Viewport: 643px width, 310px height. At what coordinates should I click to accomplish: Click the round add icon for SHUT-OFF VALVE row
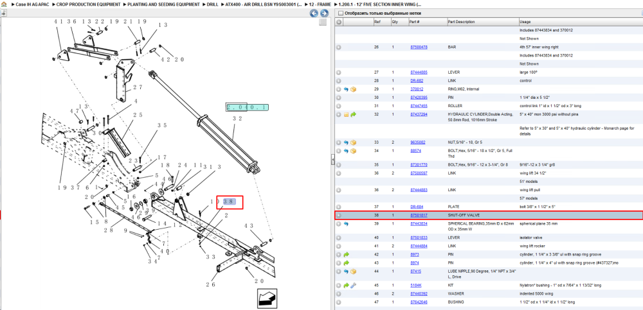[339, 216]
